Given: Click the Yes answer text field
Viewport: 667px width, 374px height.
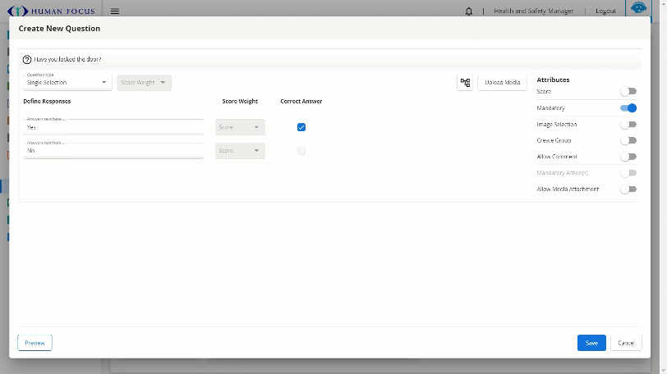Looking at the screenshot, I should 113,127.
